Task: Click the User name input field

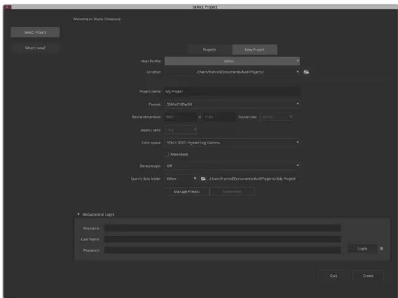Action: 223,239
